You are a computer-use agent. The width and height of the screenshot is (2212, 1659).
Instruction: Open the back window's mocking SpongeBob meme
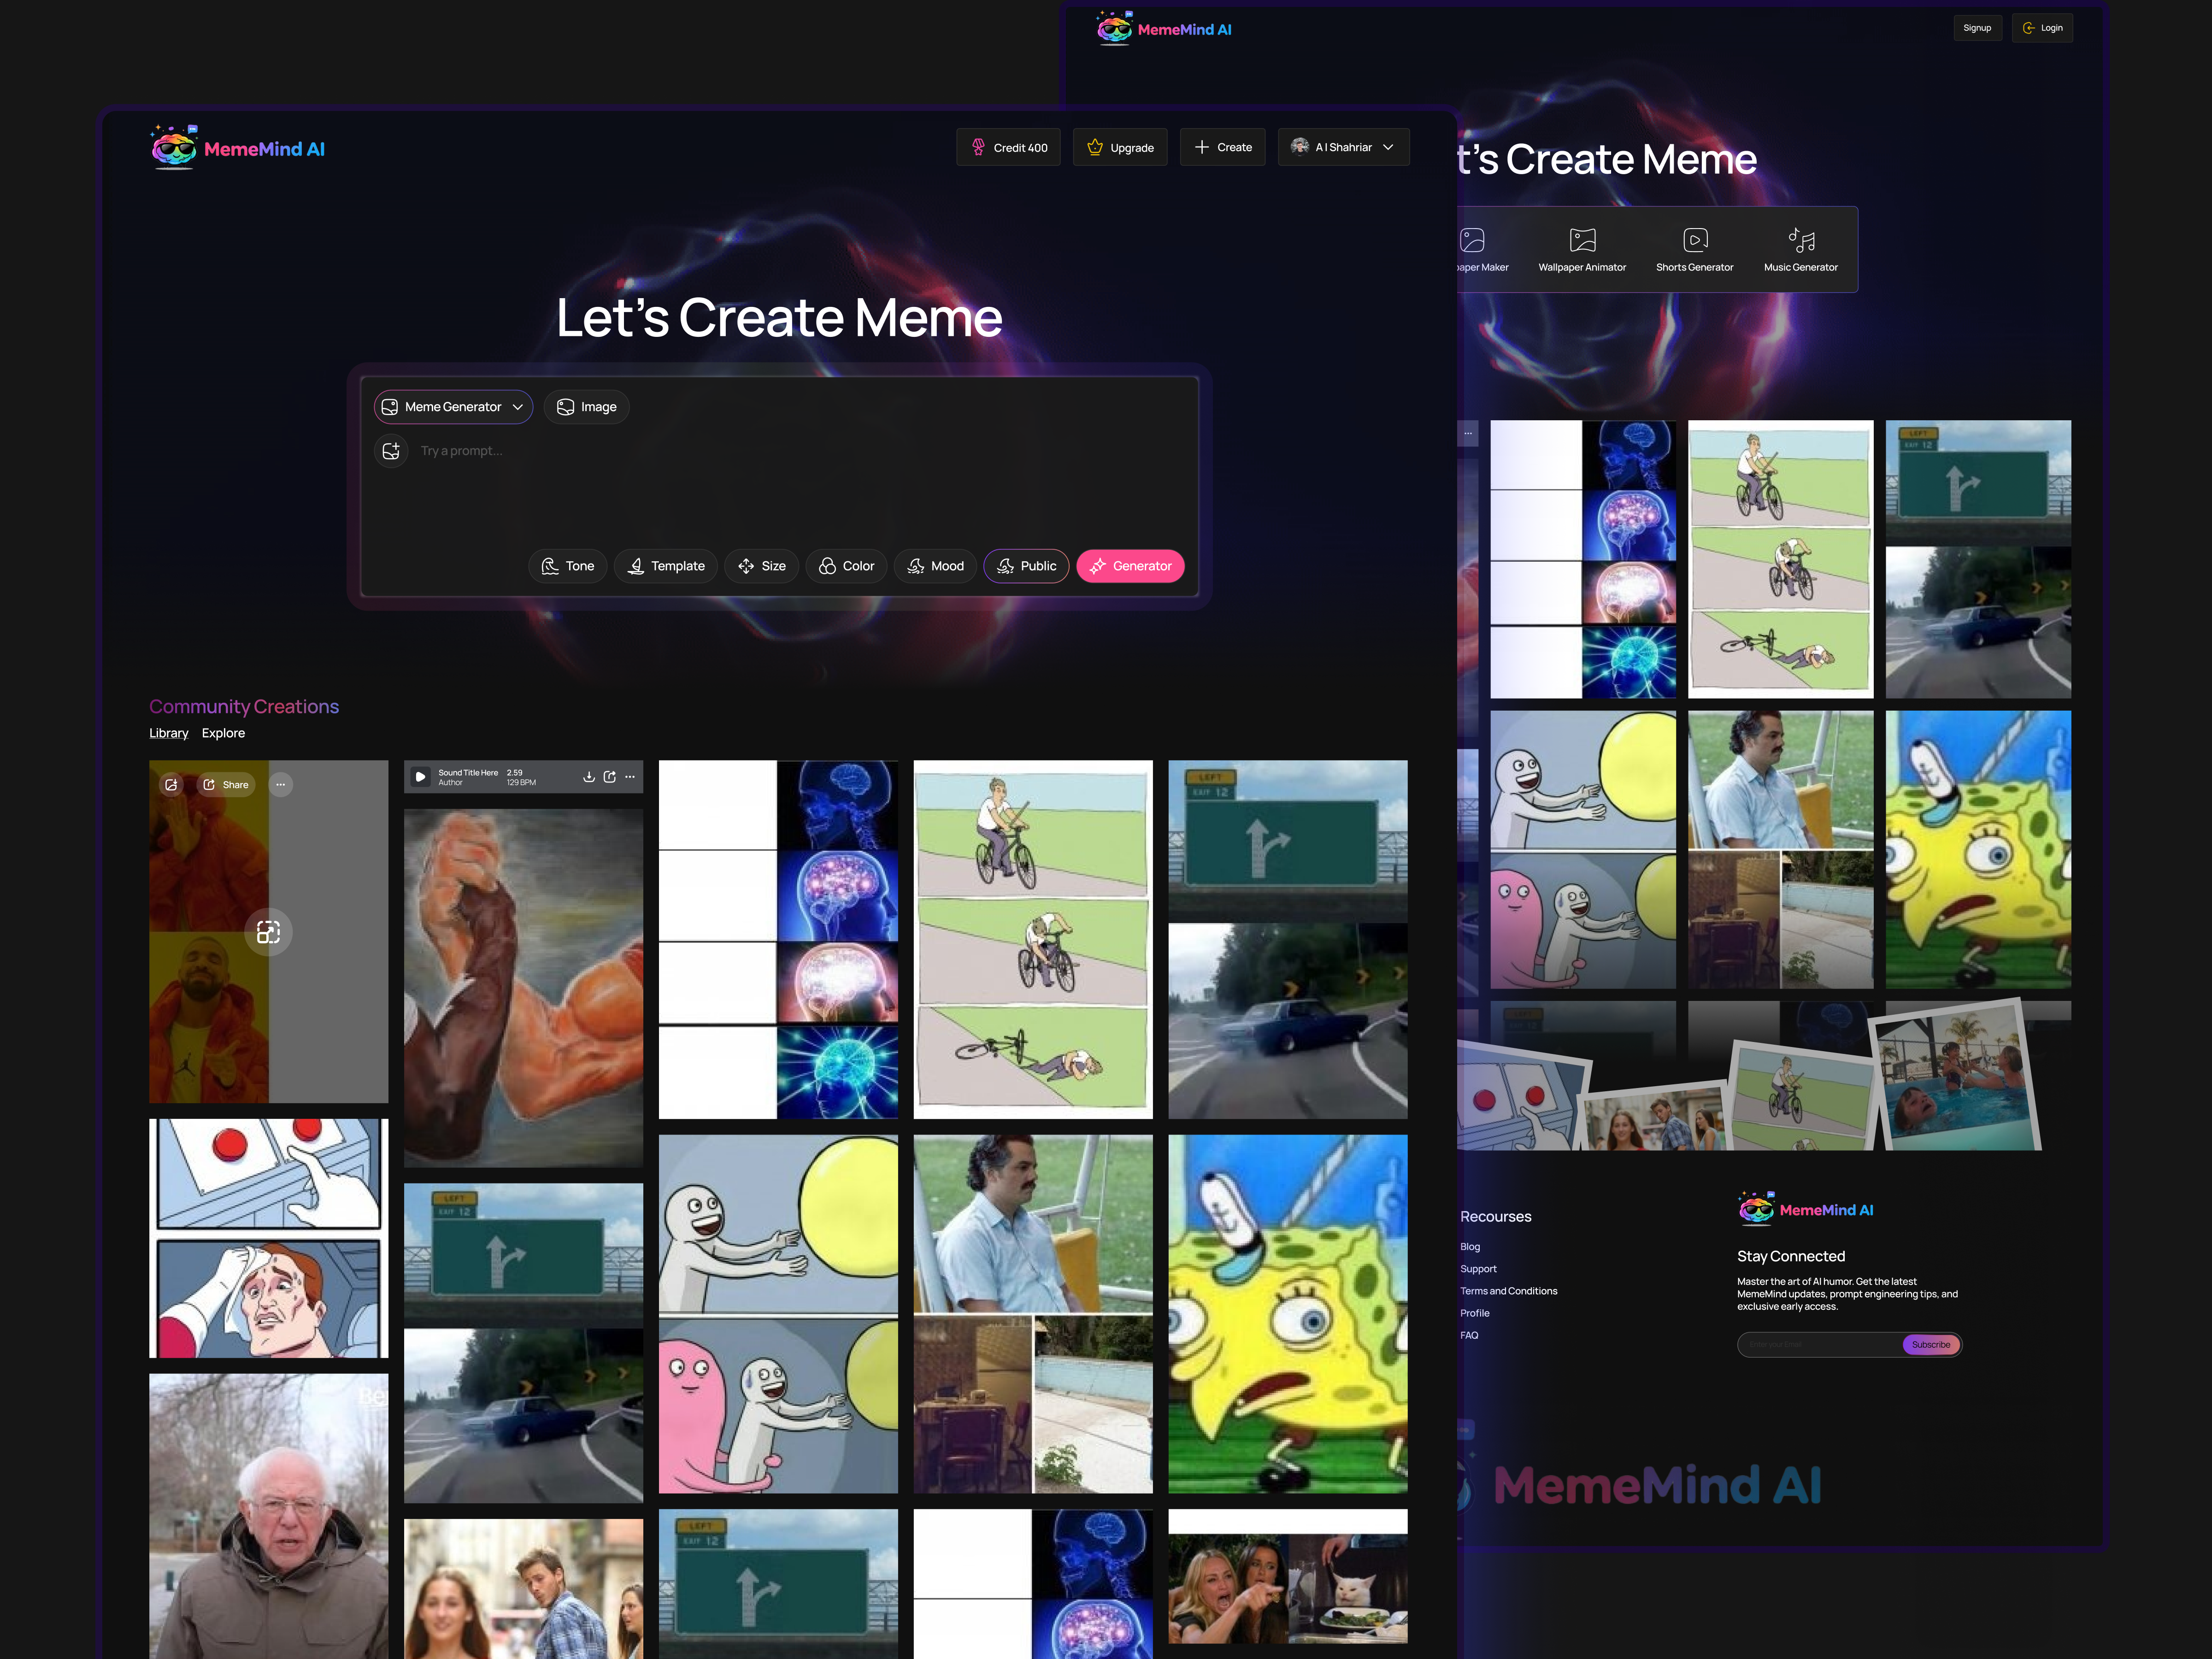tap(1978, 849)
